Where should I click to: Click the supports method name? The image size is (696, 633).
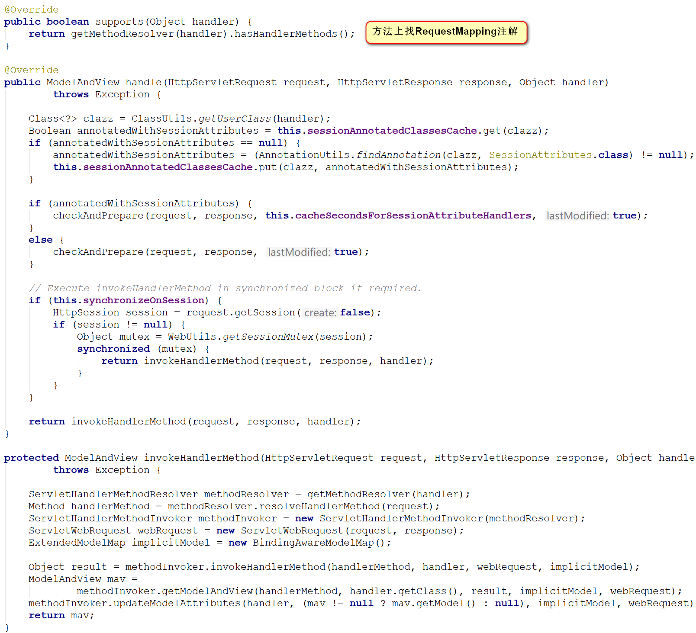[119, 22]
